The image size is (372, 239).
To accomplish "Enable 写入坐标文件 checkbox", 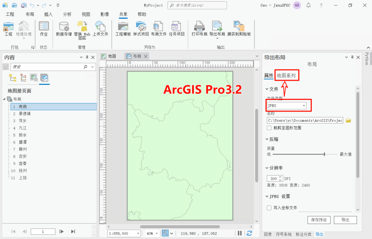I will point(269,208).
